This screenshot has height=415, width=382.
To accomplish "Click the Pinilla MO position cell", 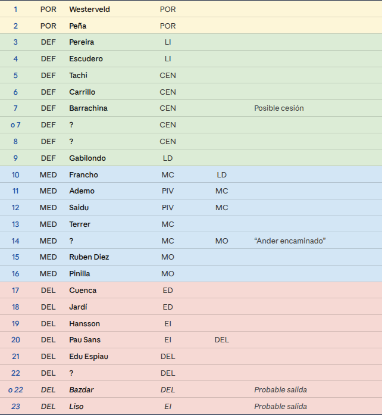I will point(168,274).
